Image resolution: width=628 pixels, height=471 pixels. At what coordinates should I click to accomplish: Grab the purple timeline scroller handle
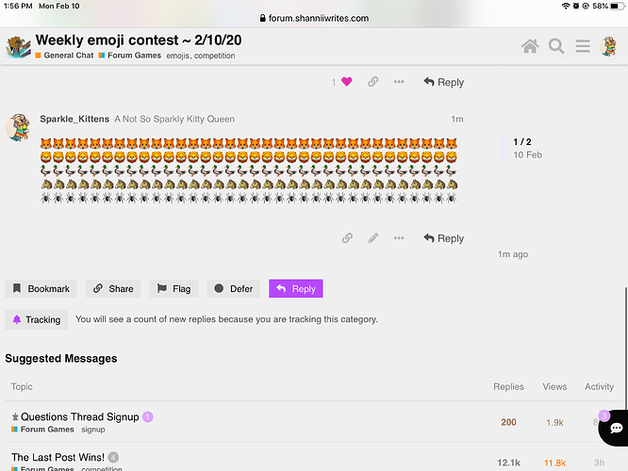[x=503, y=149]
